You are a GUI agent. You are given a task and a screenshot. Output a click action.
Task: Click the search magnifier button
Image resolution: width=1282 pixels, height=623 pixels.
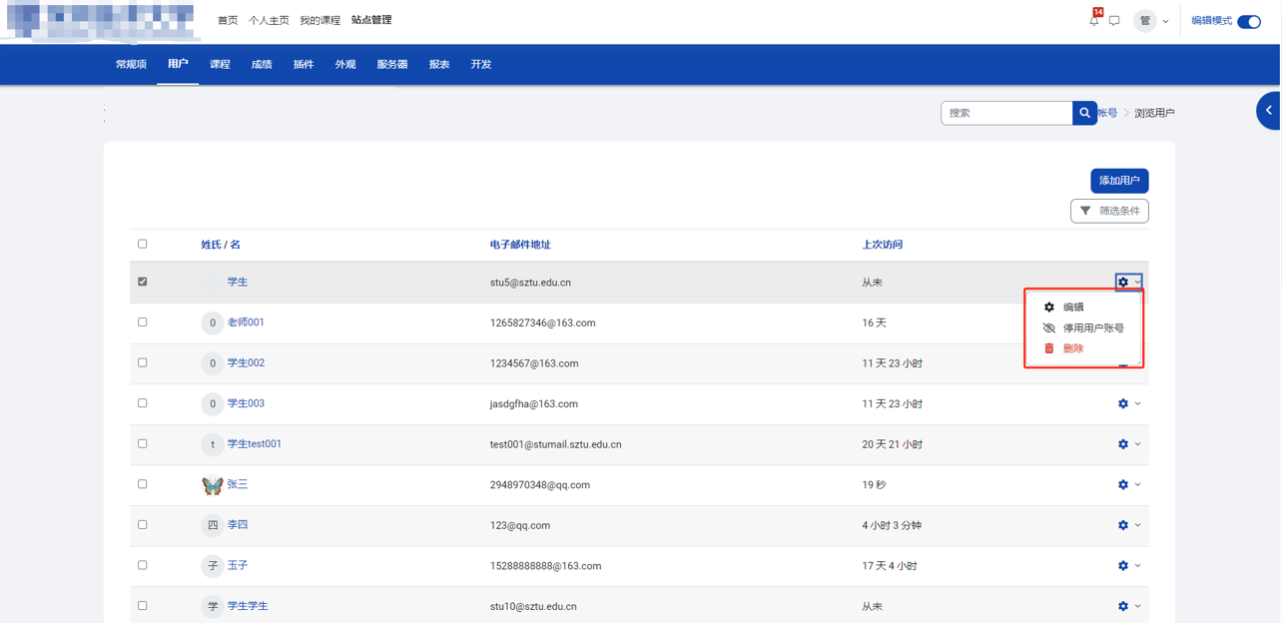[x=1084, y=113]
